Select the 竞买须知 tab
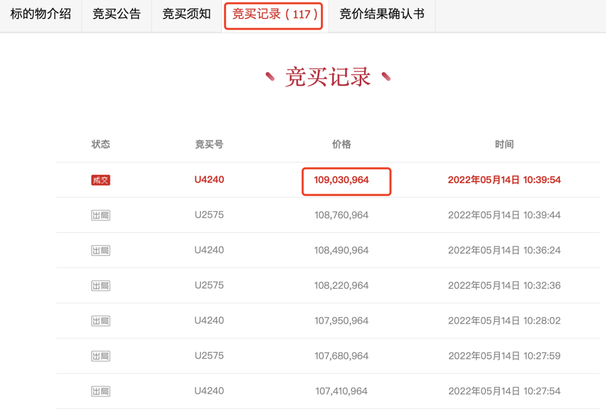 pos(186,15)
